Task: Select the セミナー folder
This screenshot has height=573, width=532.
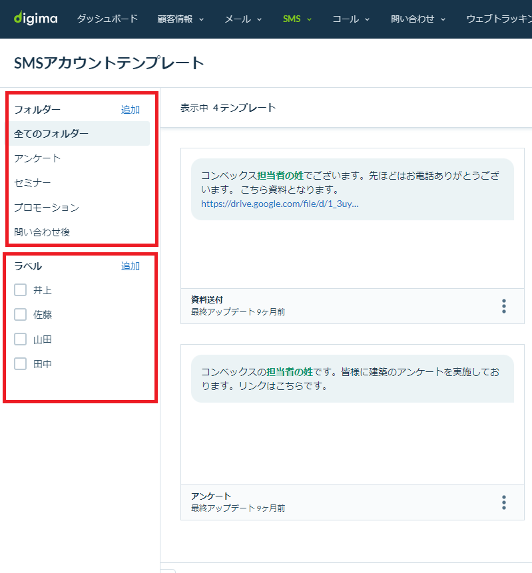Action: click(79, 182)
